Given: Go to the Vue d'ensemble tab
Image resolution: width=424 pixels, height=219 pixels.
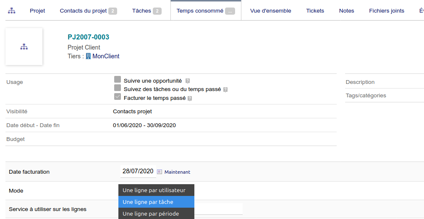Looking at the screenshot, I should (x=270, y=10).
